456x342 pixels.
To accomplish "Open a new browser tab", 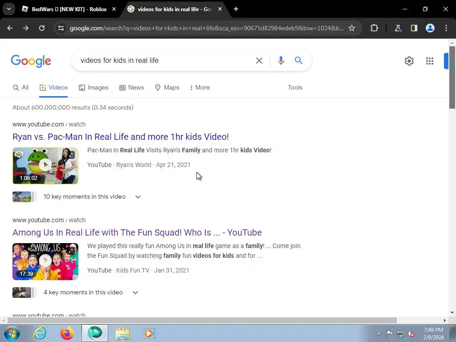I will [x=236, y=9].
